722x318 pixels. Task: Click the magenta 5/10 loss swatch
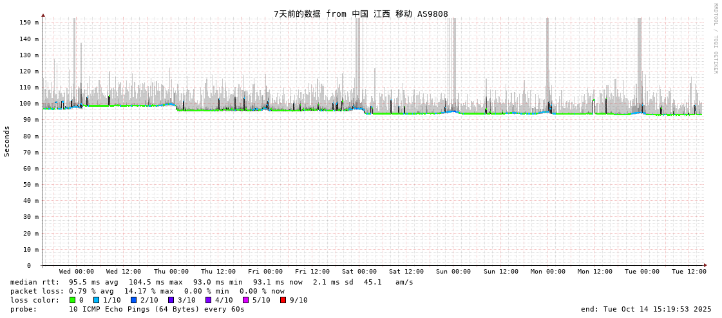coord(245,300)
